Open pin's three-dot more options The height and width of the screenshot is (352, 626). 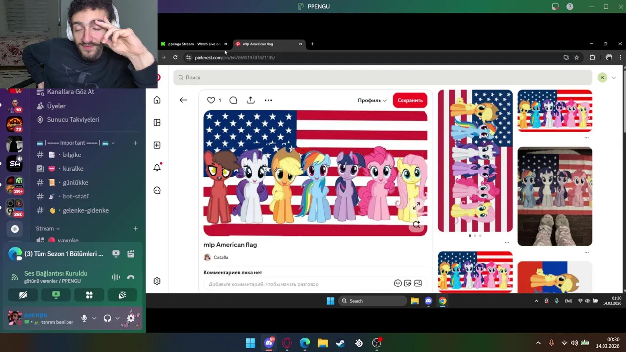click(268, 100)
